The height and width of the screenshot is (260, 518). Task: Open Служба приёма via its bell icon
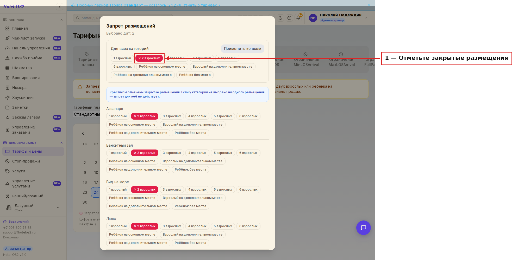pos(7,58)
